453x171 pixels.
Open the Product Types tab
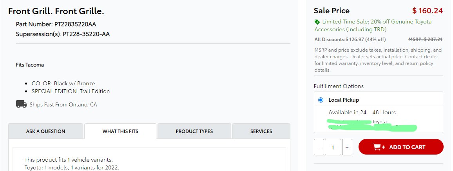pos(194,131)
